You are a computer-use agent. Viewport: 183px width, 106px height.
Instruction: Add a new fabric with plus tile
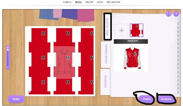pyautogui.click(x=122, y=30)
